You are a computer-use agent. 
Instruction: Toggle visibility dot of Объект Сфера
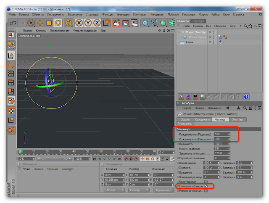[x=210, y=37]
